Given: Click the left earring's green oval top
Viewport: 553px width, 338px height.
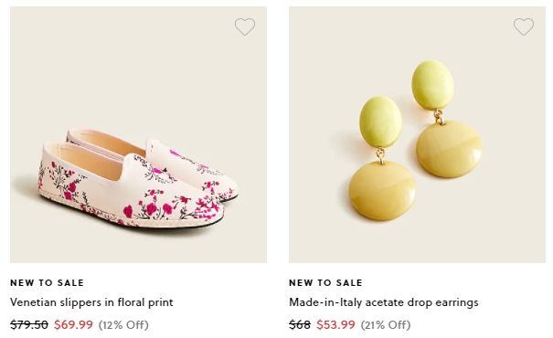Looking at the screenshot, I should pyautogui.click(x=380, y=121).
